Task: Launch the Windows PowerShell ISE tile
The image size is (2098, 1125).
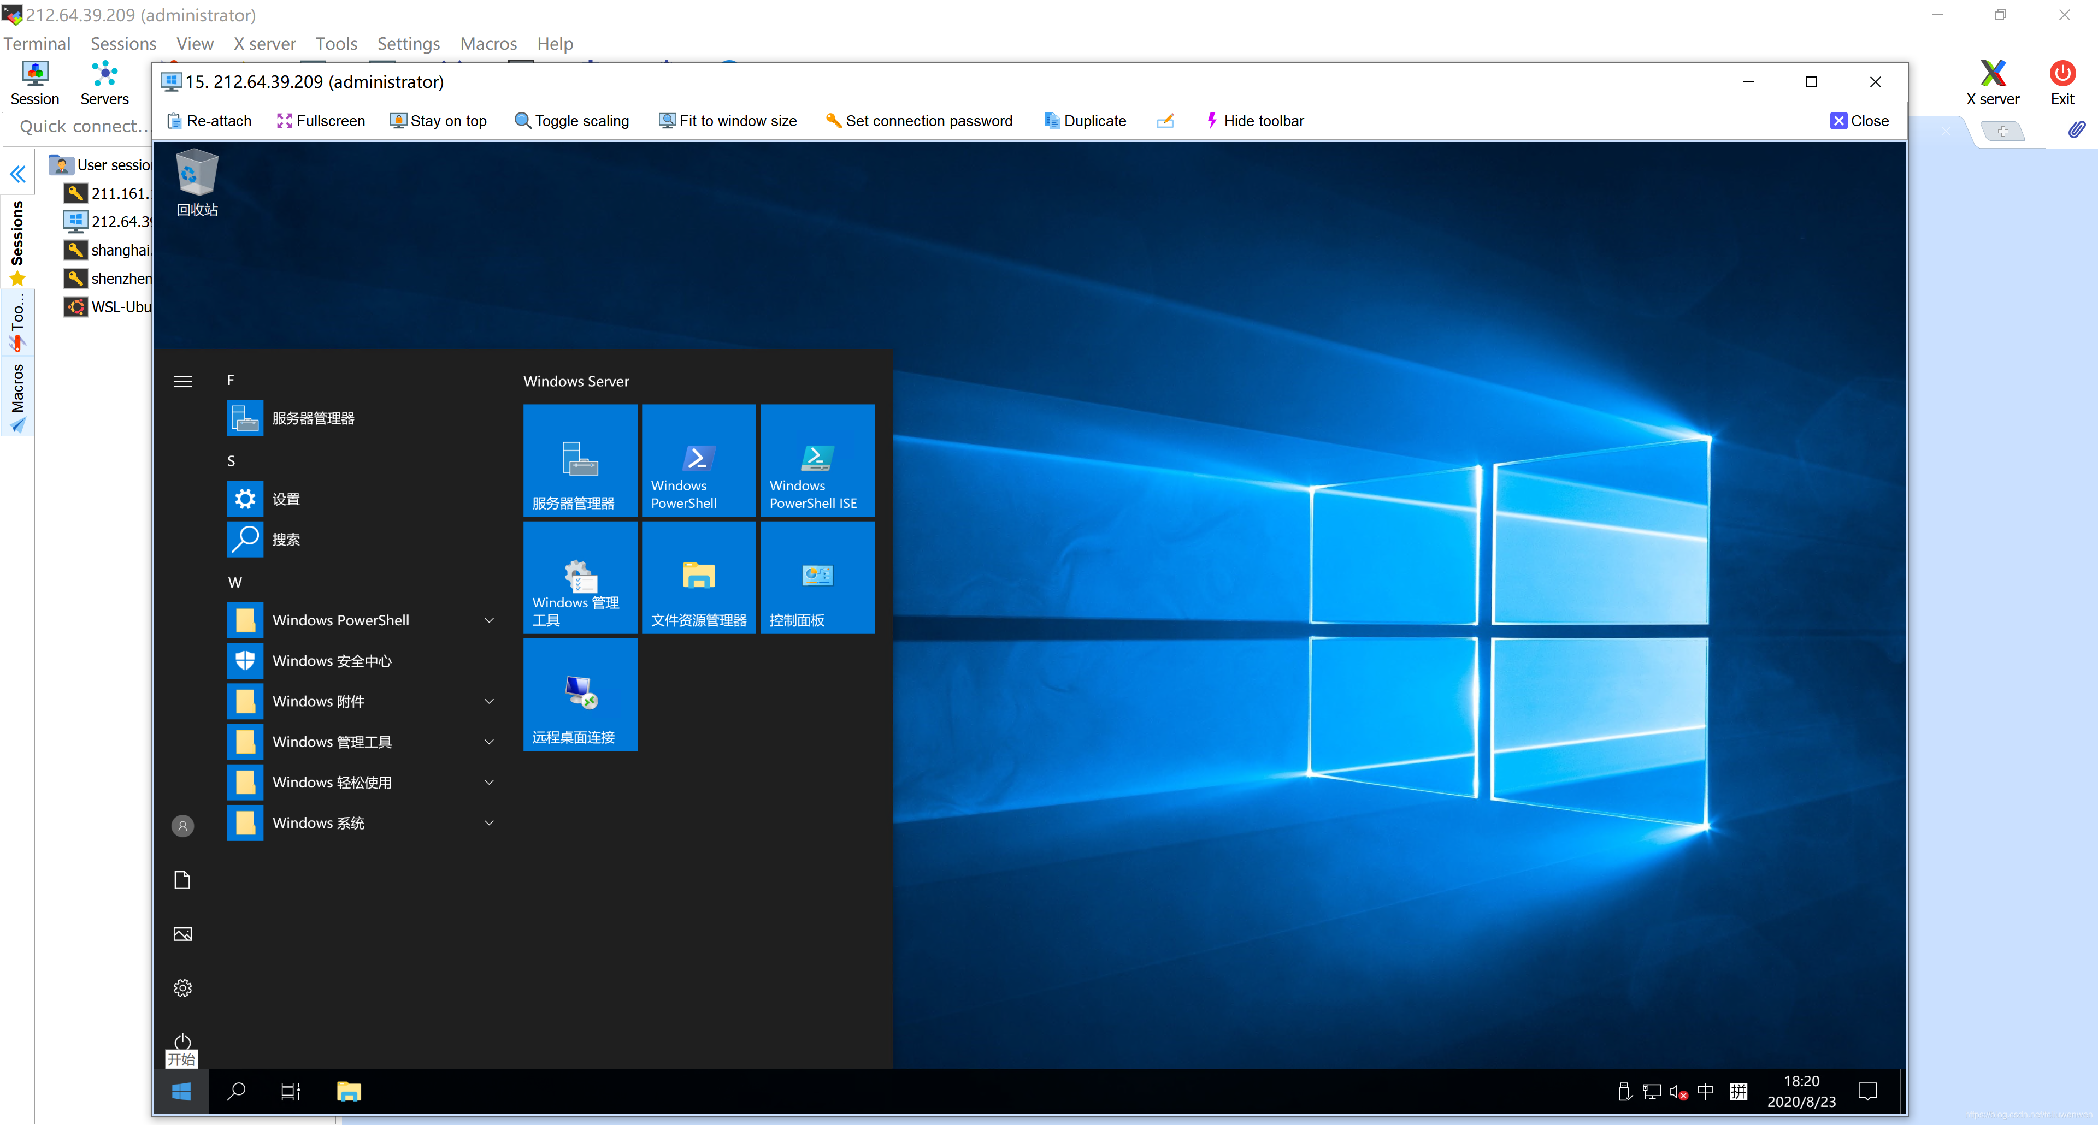Action: click(817, 461)
